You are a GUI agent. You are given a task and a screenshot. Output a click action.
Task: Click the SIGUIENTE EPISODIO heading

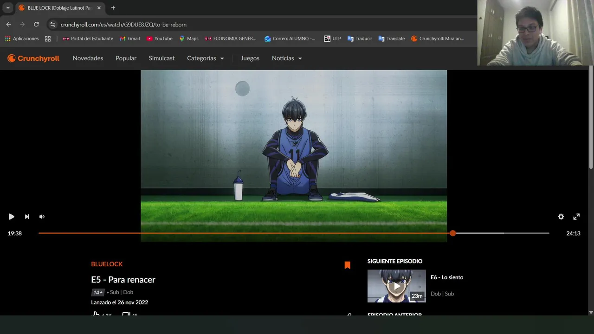pyautogui.click(x=395, y=261)
